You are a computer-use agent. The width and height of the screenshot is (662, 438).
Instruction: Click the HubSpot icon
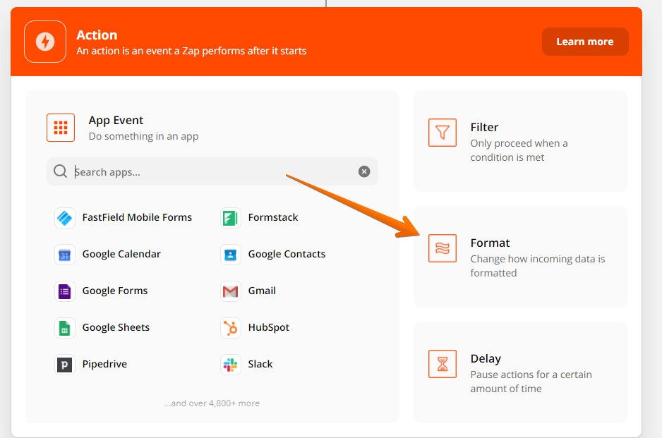tap(231, 328)
